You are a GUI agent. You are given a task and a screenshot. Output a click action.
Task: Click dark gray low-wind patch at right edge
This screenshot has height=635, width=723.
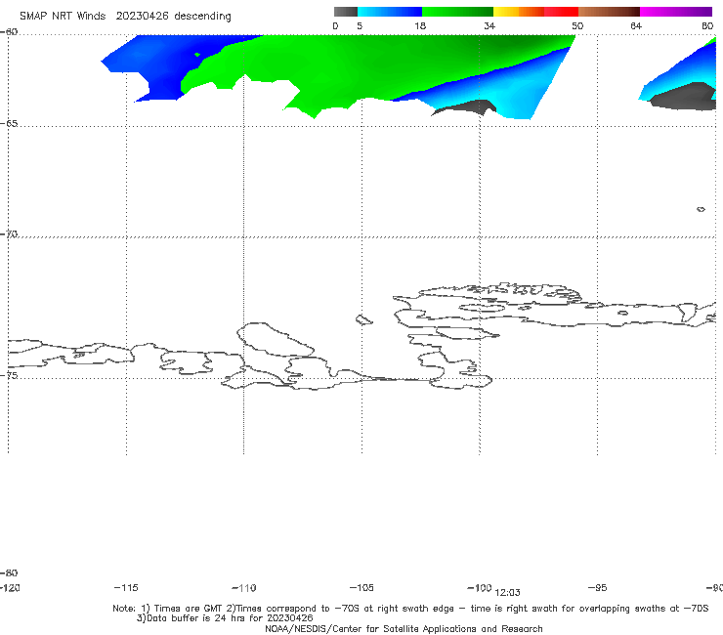point(685,97)
